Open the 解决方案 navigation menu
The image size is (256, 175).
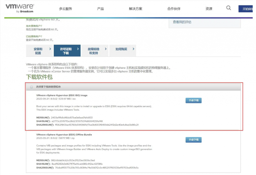click(x=135, y=9)
